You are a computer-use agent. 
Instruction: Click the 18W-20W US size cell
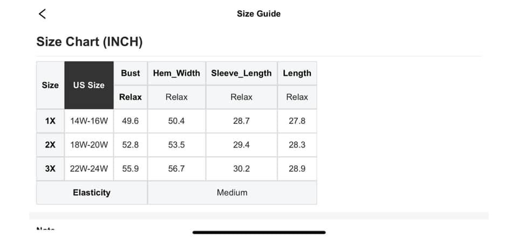89,145
